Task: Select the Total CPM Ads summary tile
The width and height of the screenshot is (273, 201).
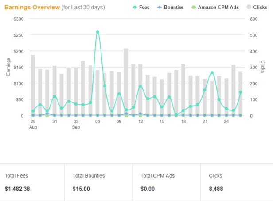Action: pos(167,182)
